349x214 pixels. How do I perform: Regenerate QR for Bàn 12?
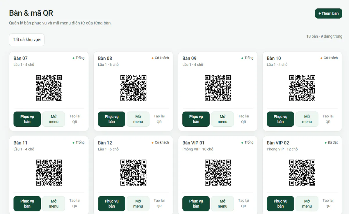159,204
